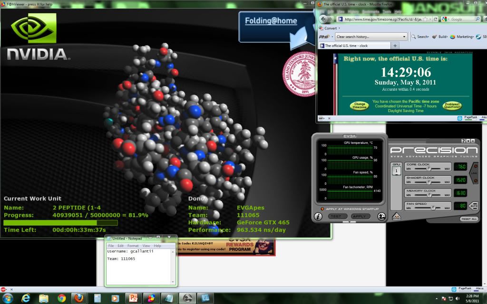Toggle the clock Link button in Precision
The width and height of the screenshot is (487, 304).
[x=474, y=173]
